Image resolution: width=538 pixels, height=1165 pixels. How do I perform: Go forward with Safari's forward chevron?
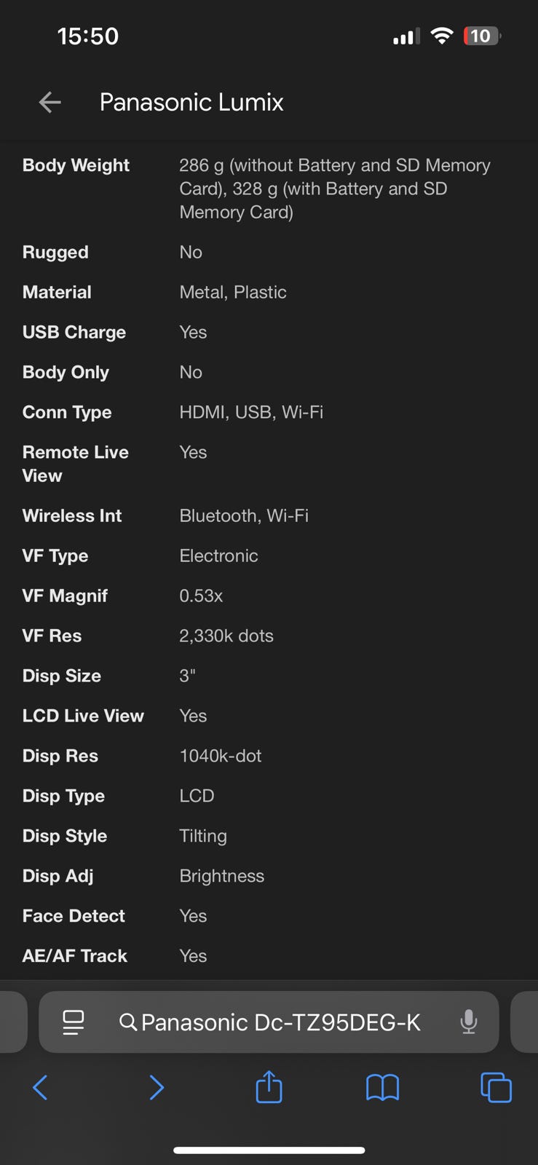(x=156, y=1088)
